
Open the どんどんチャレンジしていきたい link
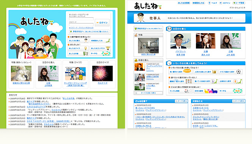point(206,117)
